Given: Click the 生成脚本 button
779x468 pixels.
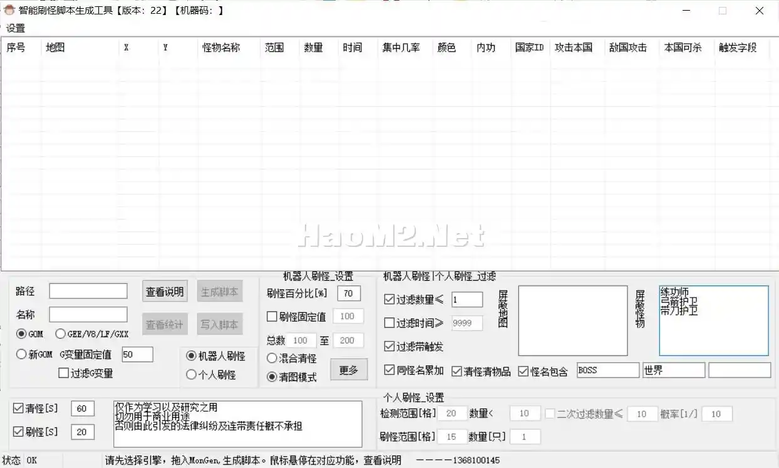Looking at the screenshot, I should 220,291.
